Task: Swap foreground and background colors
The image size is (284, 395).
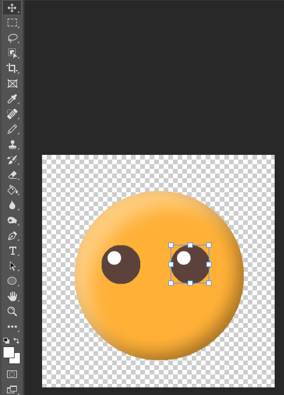Action: (x=16, y=341)
